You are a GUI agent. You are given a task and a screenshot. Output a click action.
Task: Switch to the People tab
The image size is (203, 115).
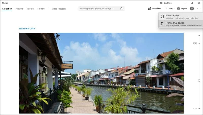point(30,9)
